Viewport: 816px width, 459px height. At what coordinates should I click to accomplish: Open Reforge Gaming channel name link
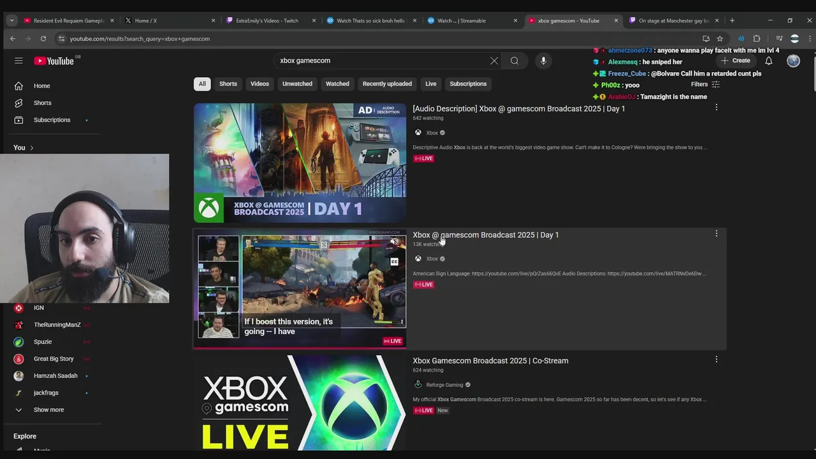[444, 384]
